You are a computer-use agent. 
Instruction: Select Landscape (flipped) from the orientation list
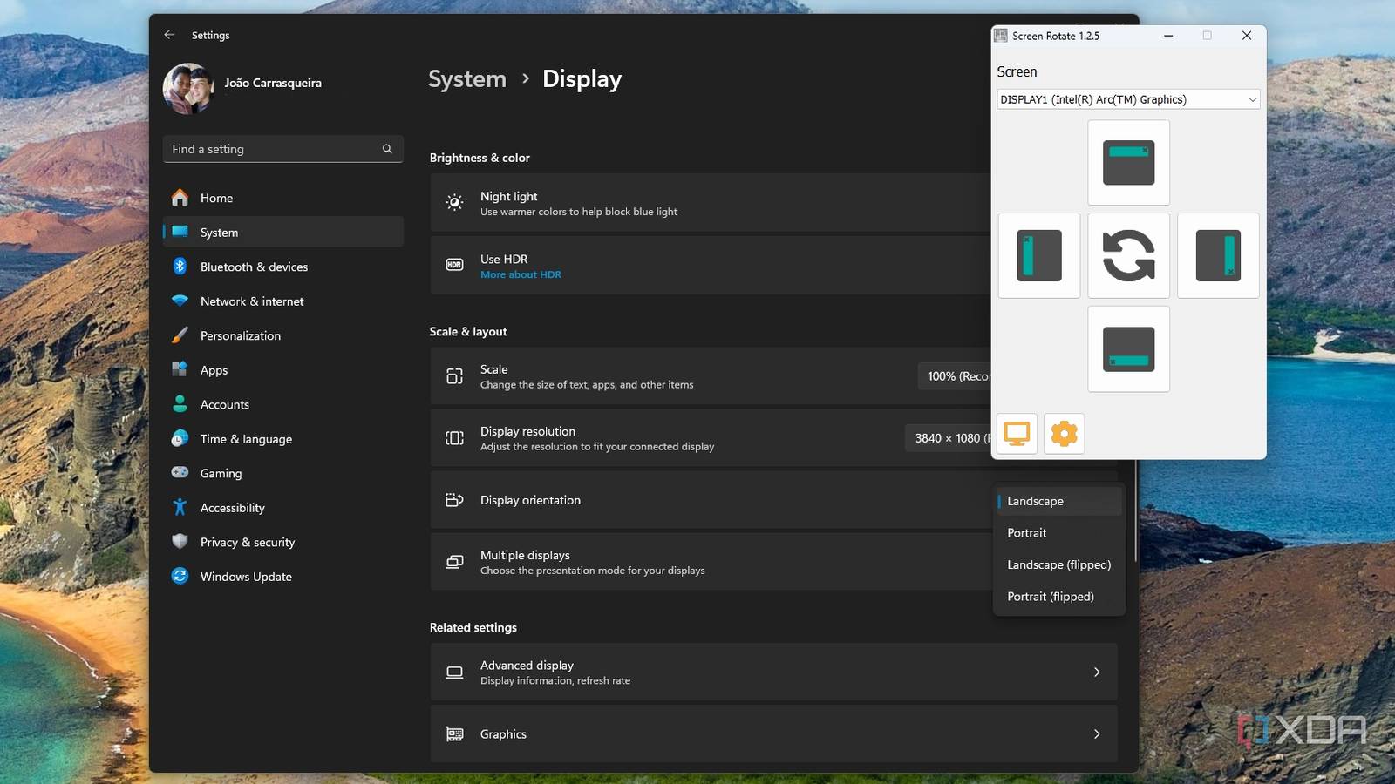coord(1058,564)
